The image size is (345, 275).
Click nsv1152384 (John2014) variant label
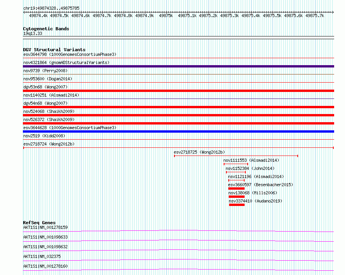pos(250,168)
